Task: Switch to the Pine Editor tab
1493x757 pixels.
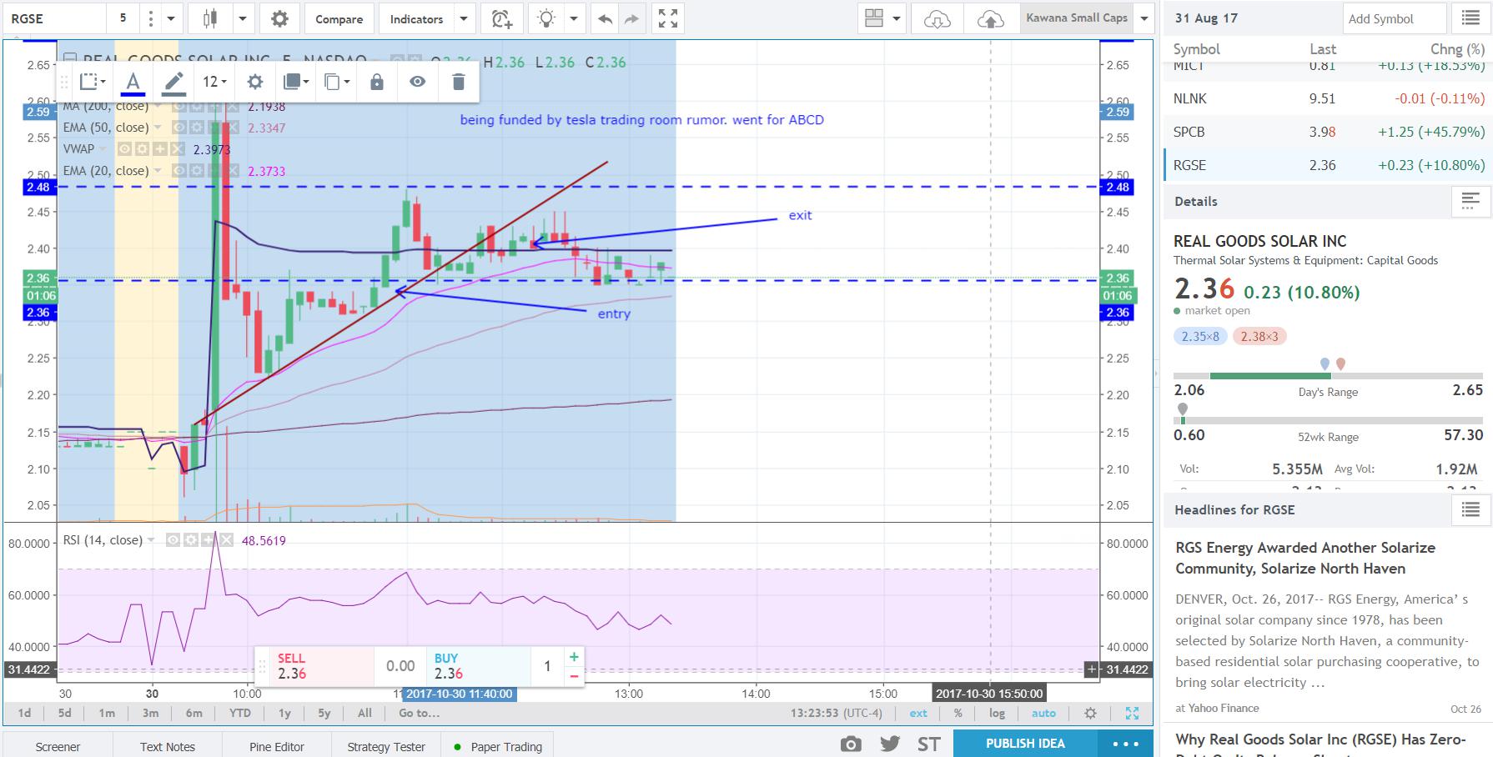Action: [x=277, y=747]
